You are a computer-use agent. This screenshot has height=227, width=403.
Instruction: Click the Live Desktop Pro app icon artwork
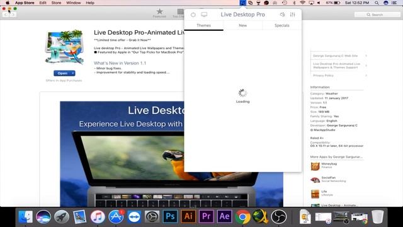(64, 47)
